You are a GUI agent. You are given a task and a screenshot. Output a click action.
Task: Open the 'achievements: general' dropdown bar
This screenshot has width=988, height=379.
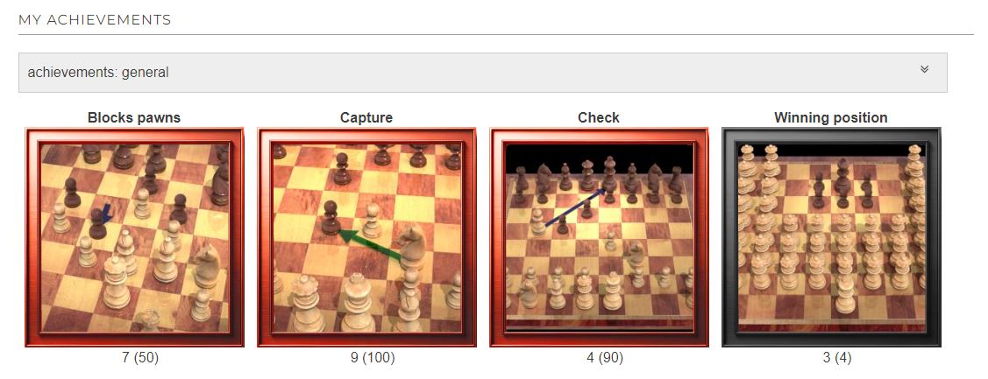[483, 73]
